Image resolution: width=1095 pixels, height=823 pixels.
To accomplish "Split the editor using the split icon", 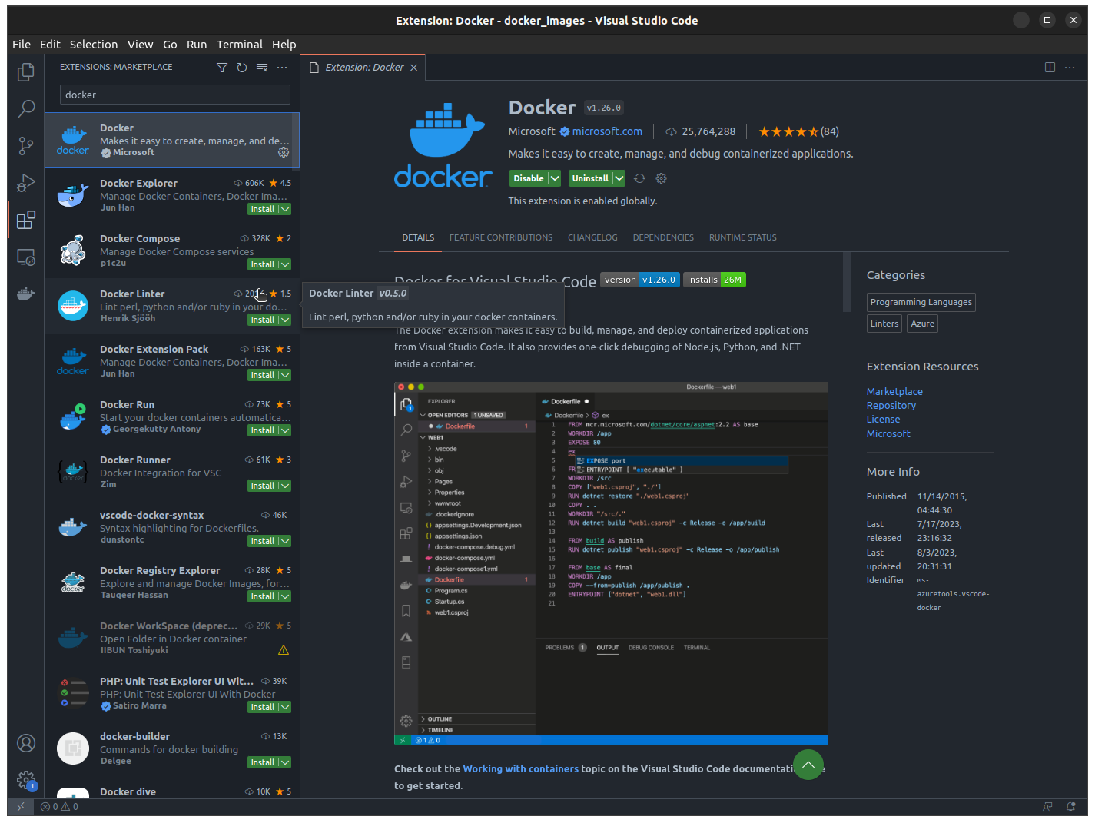I will point(1050,67).
